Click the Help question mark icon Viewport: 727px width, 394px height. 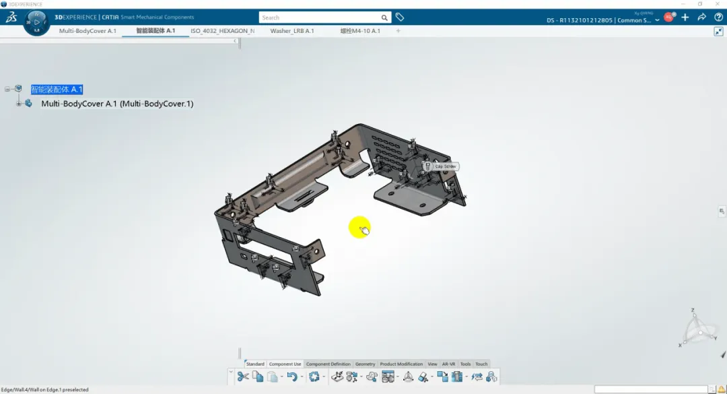point(718,18)
